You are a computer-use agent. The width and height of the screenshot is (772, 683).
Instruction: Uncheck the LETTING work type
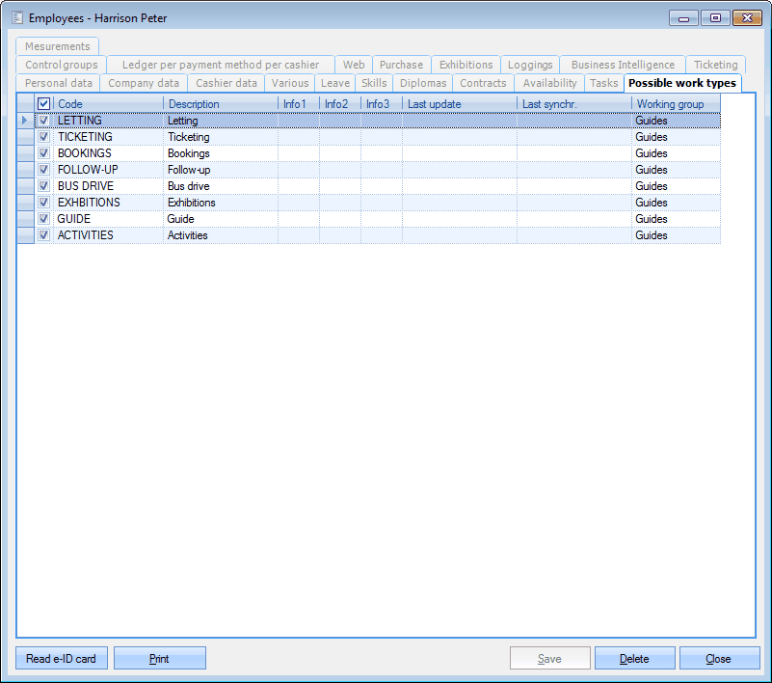click(43, 120)
